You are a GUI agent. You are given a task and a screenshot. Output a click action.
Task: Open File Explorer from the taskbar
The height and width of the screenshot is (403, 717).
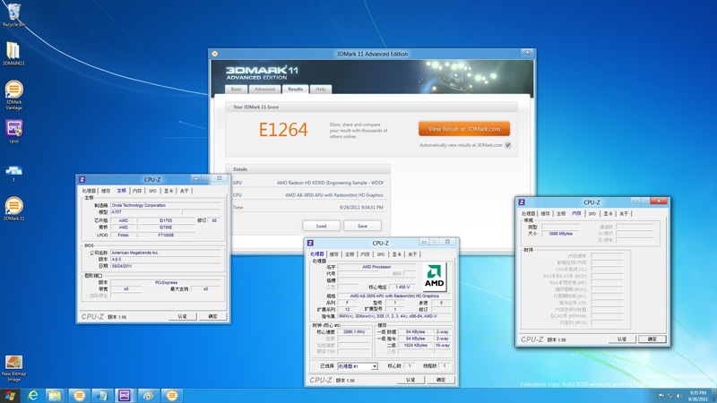coord(56,395)
